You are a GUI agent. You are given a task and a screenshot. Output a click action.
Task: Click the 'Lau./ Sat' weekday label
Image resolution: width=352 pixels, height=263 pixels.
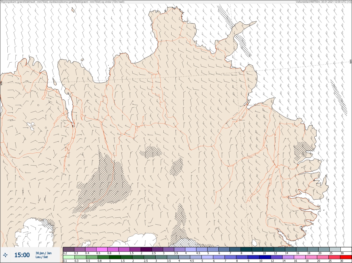click(x=42, y=257)
